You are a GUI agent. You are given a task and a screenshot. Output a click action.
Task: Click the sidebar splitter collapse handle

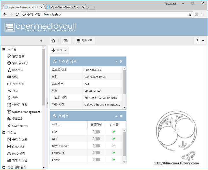47,103
